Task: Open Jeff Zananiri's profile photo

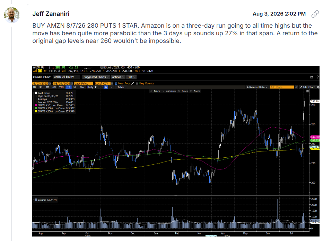Action: (x=11, y=15)
